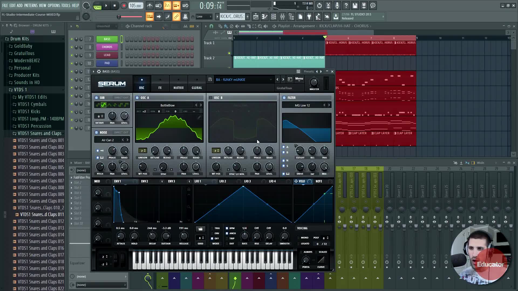Open the Serum preset browser icon
Image resolution: width=518 pixels, height=291 pixels.
coord(290,79)
